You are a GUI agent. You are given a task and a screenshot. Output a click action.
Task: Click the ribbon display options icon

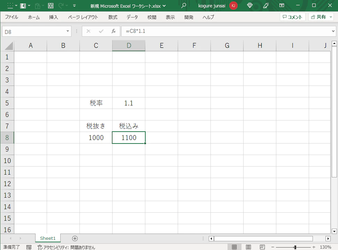(x=282, y=5)
